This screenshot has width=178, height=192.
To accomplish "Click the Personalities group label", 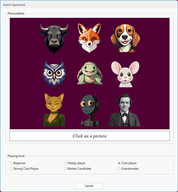I will coord(16,13).
